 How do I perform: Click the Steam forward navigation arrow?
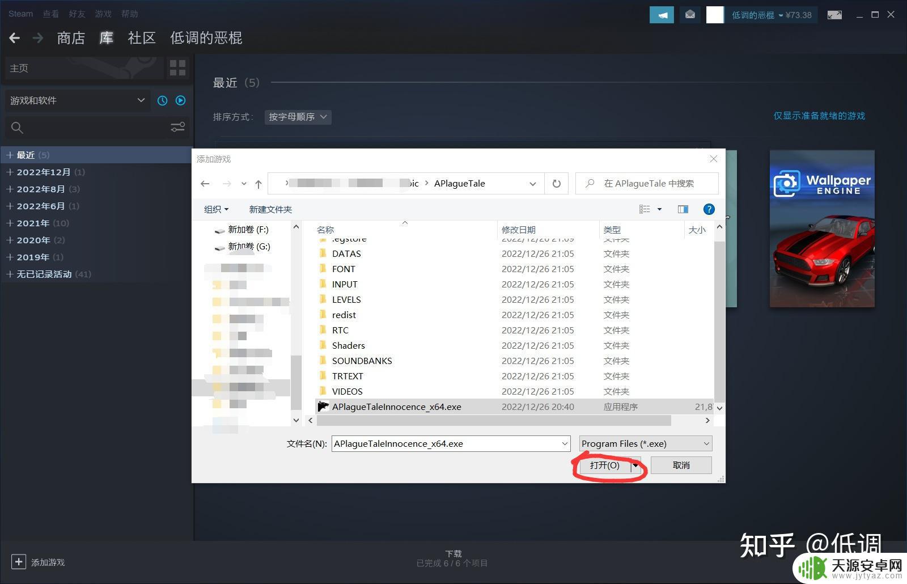click(38, 38)
